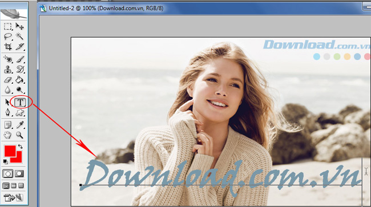Viewport: 371px width, 207px height.
Task: Select the Path Selection arrow tool
Action: pos(7,102)
